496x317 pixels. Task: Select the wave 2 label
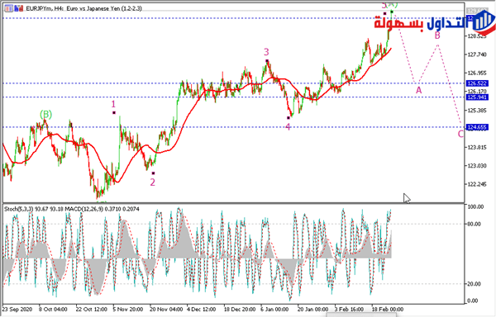point(152,182)
